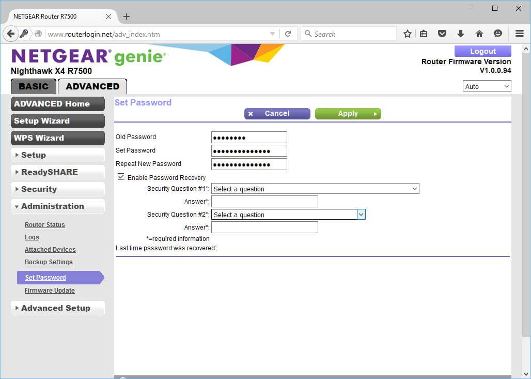
Task: Show bookmarks list icon
Action: tap(424, 34)
